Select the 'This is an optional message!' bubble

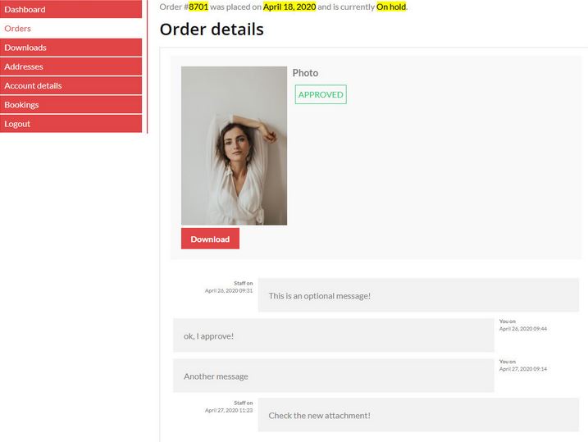[x=418, y=295]
